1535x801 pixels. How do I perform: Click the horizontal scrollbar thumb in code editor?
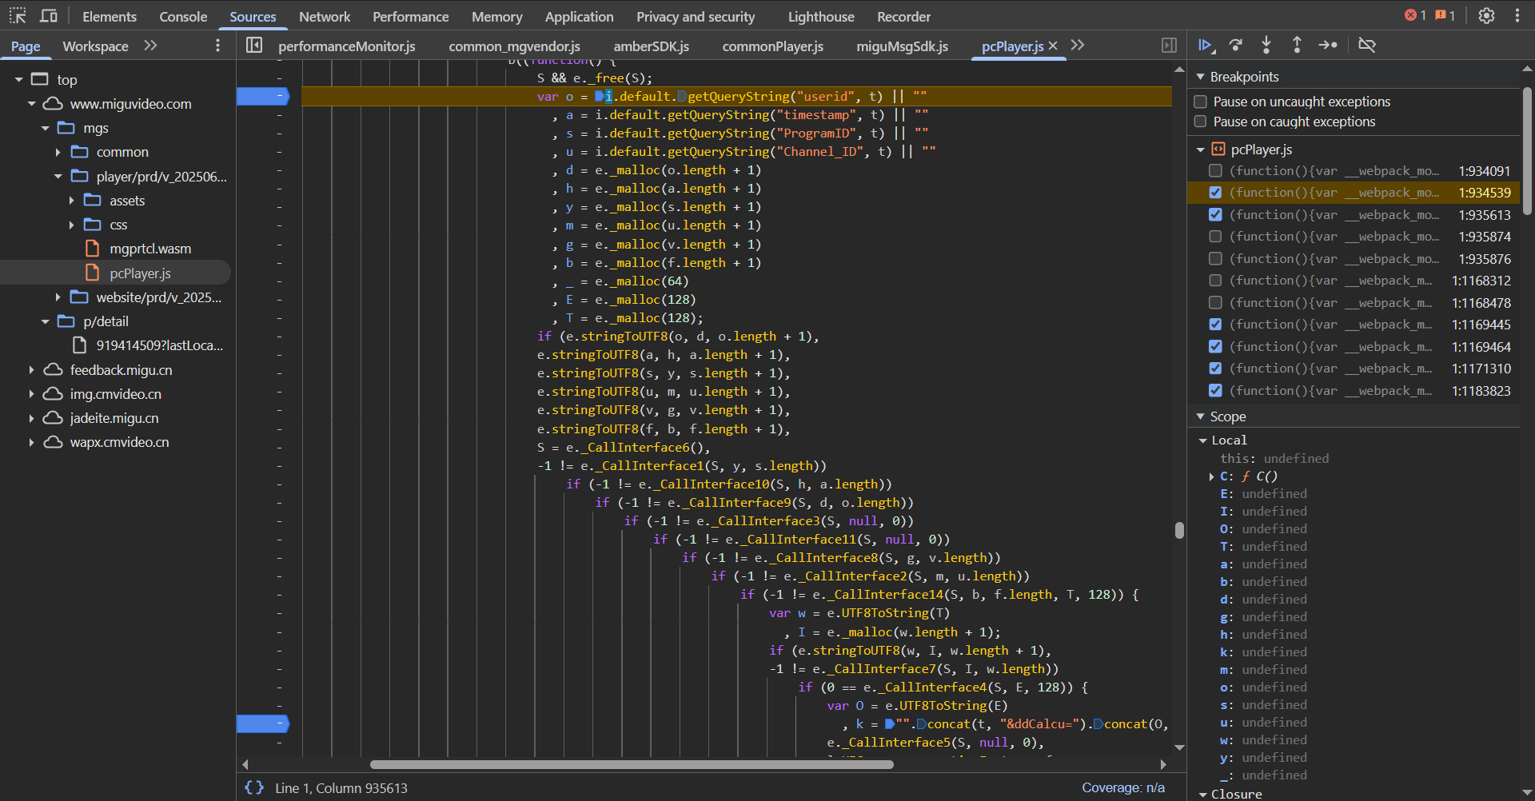pyautogui.click(x=632, y=764)
